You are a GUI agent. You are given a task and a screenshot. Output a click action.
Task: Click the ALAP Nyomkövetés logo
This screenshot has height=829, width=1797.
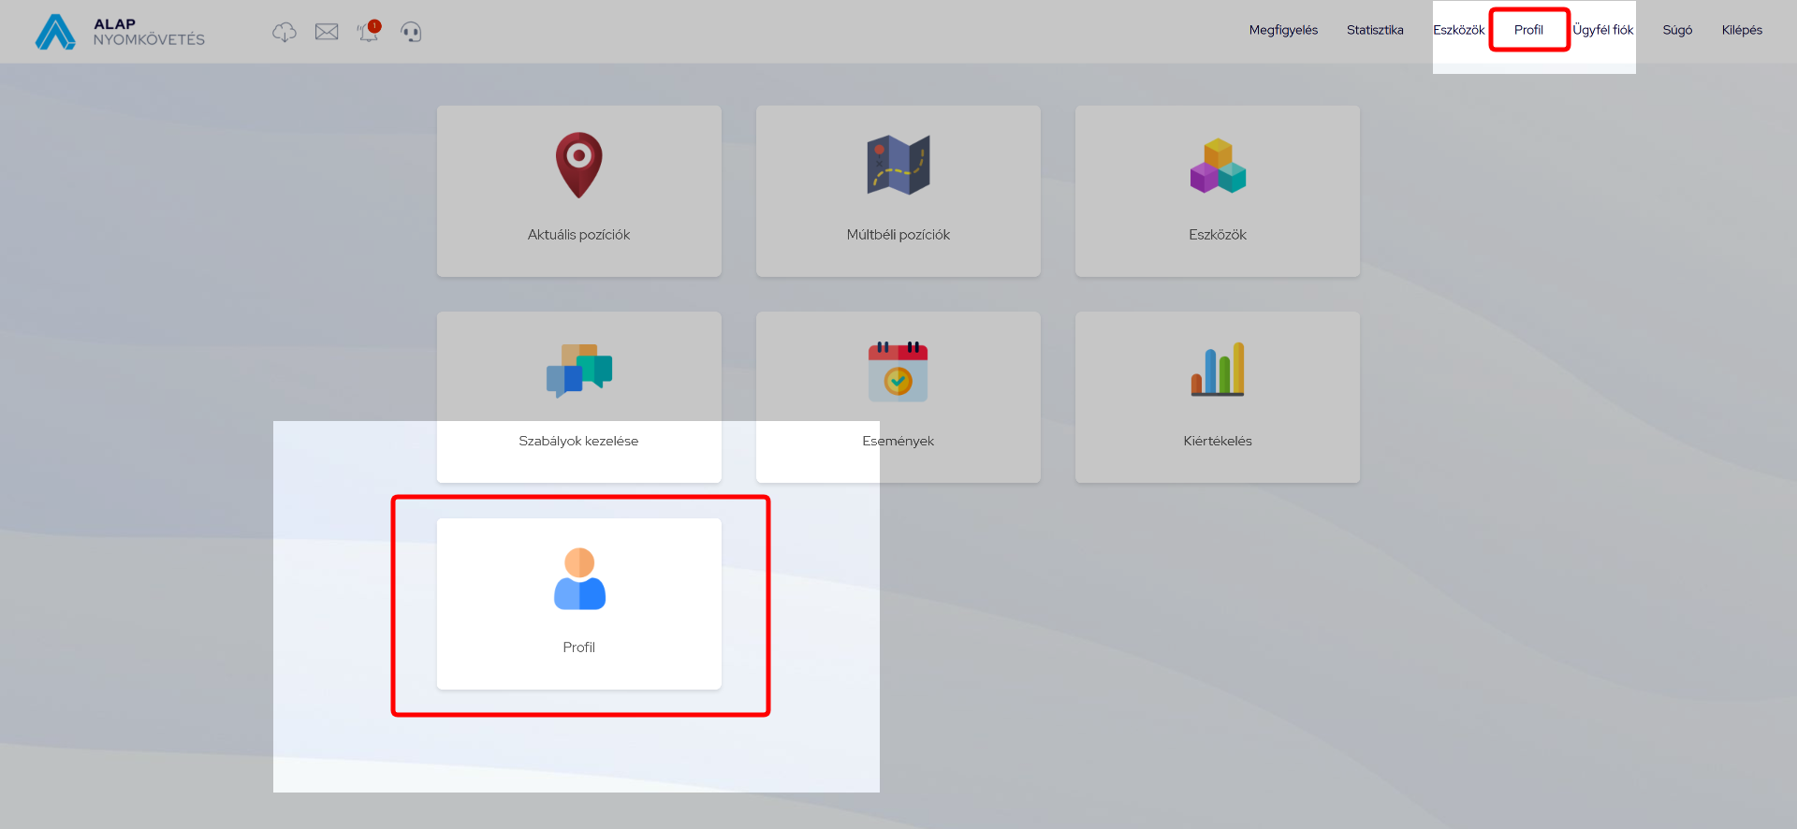click(x=120, y=32)
